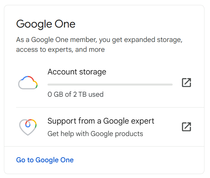
Task: Click the multicolored cloud storage icon
Action: pos(28,83)
